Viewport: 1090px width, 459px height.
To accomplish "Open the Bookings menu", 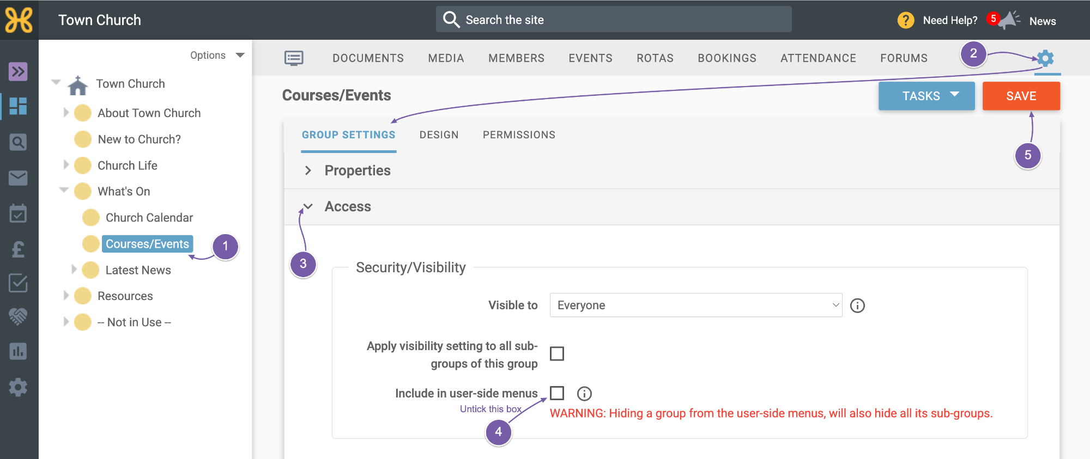I will pyautogui.click(x=727, y=58).
